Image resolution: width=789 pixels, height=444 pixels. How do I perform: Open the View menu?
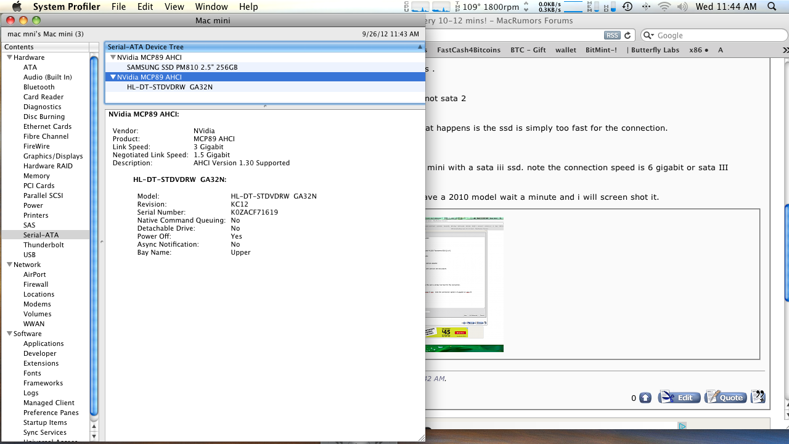(x=174, y=7)
